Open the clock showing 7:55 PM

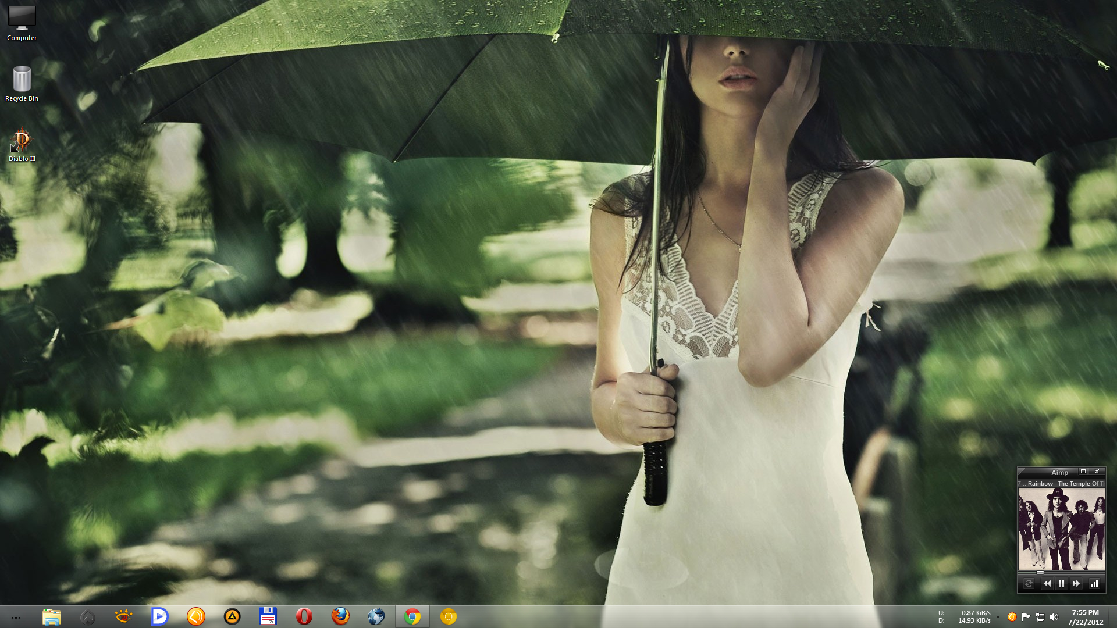(1086, 617)
